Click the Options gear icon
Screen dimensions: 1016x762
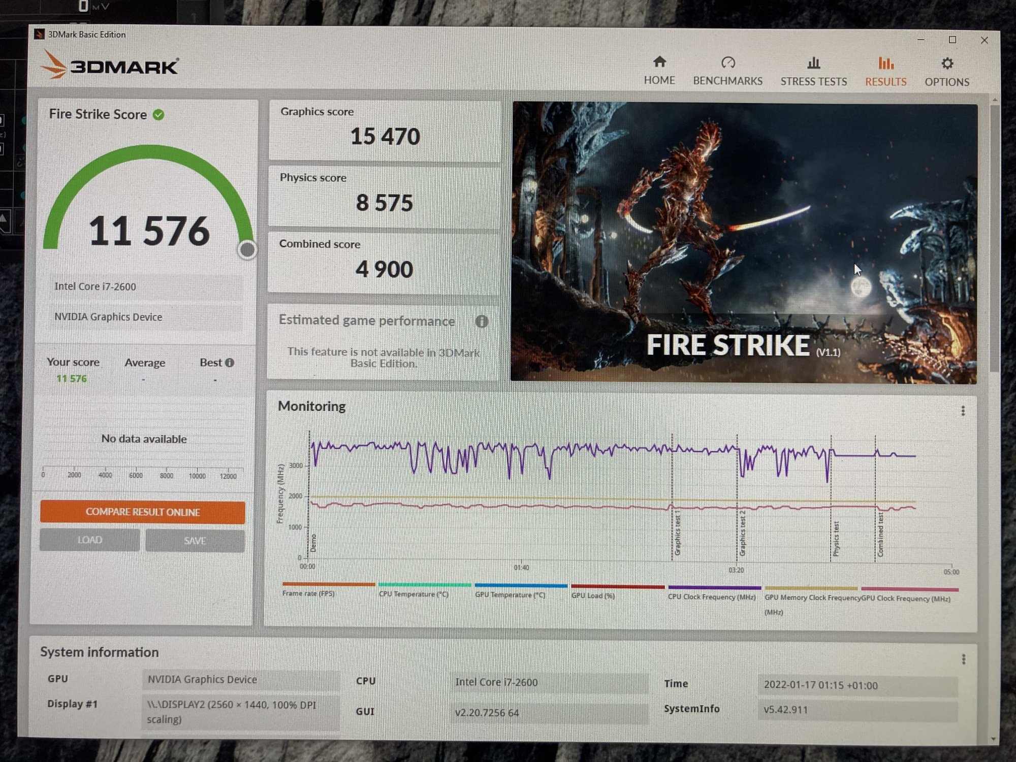click(947, 64)
